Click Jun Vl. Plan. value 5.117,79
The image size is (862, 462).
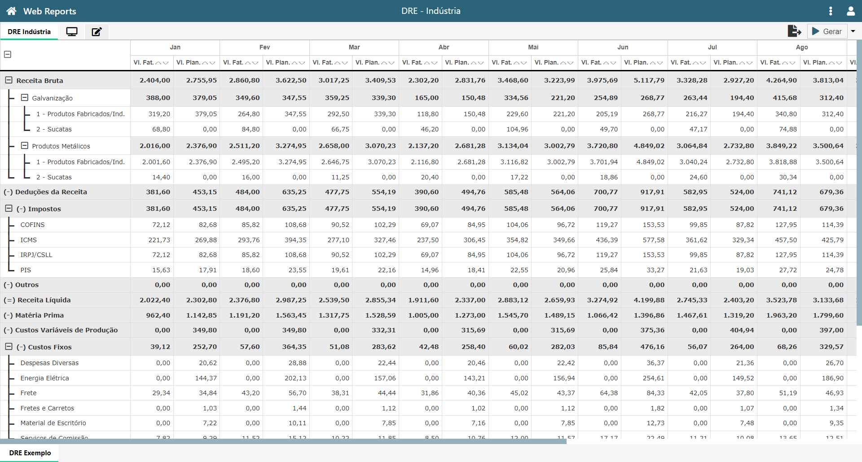point(649,80)
